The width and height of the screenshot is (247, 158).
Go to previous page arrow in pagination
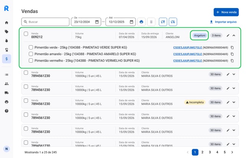coord(188,152)
